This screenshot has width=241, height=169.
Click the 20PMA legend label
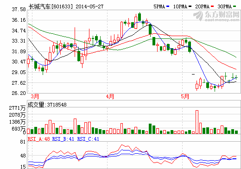point(202,6)
